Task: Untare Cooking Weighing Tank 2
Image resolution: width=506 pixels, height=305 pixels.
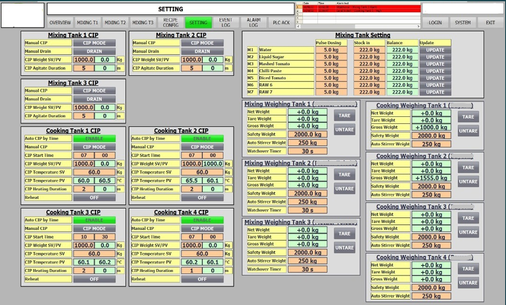Action: coord(468,181)
